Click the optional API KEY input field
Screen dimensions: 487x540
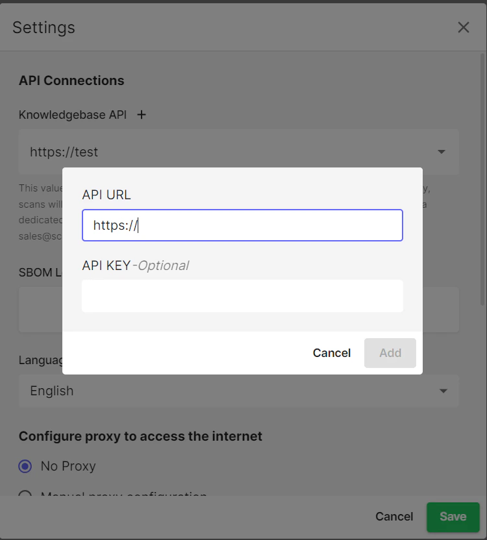pos(242,295)
